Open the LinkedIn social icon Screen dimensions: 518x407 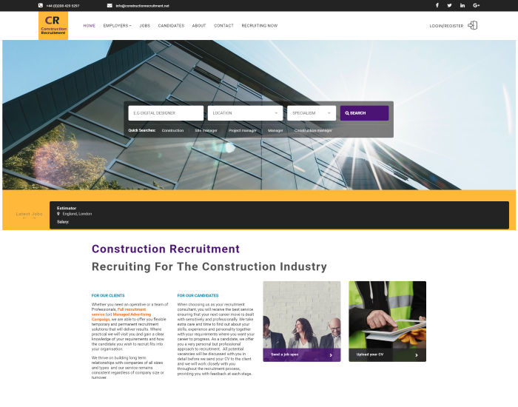462,5
